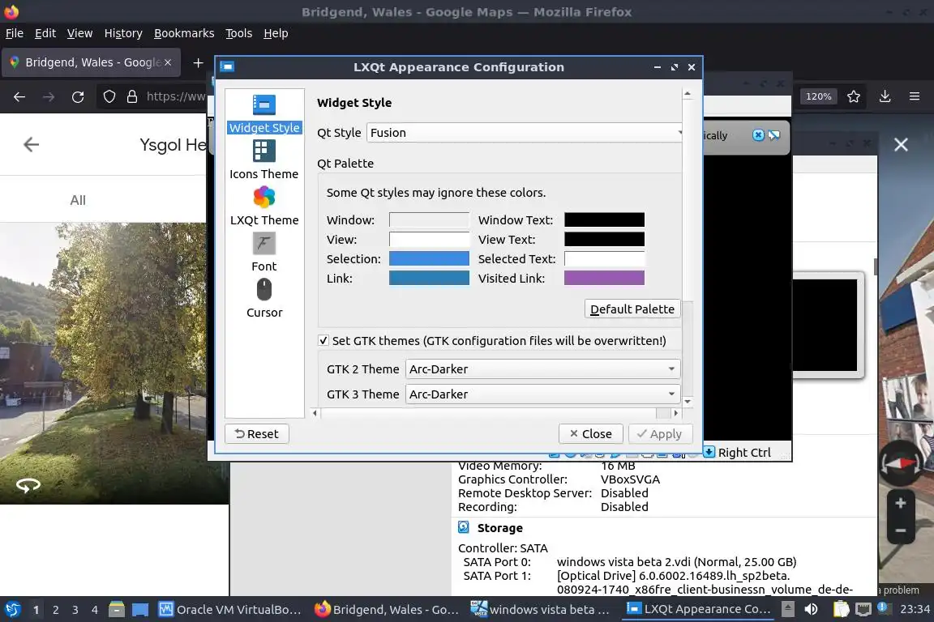
Task: Click the back arrow beside Ysgol He…
Action: [31, 145]
